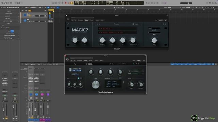218x122 pixels.
Task: Click Compare in the Magic7 plugin header
Action: click(x=80, y=20)
